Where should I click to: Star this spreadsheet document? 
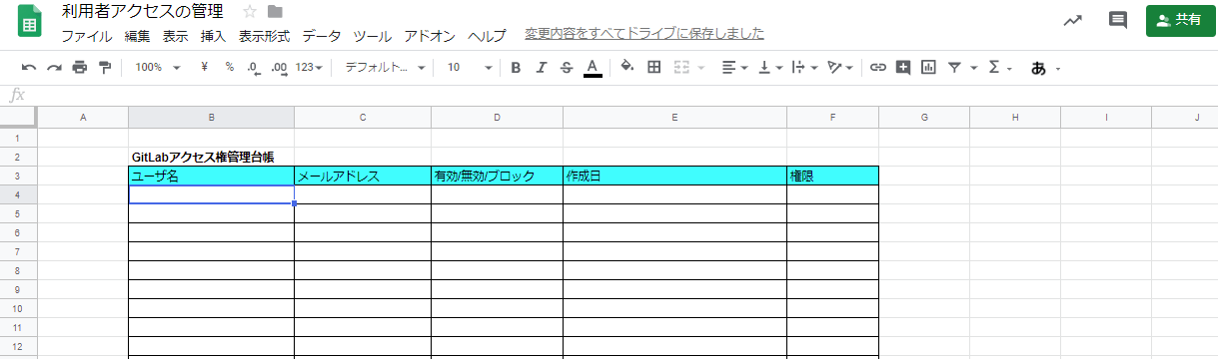pos(250,12)
